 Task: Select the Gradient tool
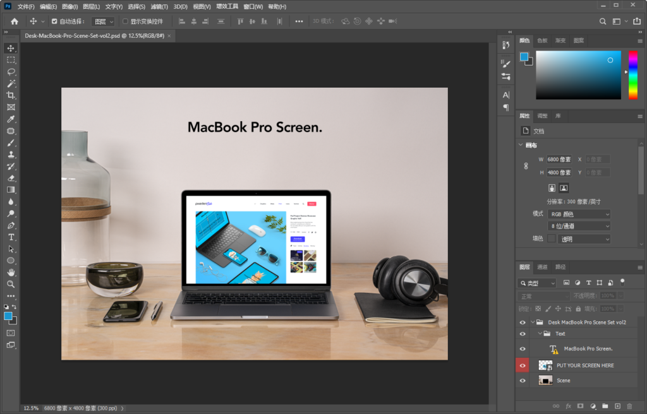[x=11, y=190]
